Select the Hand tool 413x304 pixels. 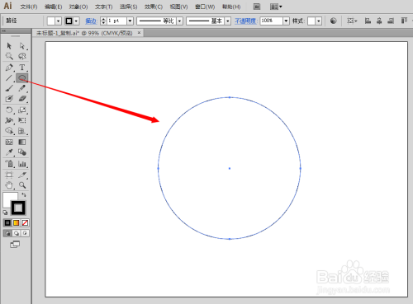click(x=9, y=185)
